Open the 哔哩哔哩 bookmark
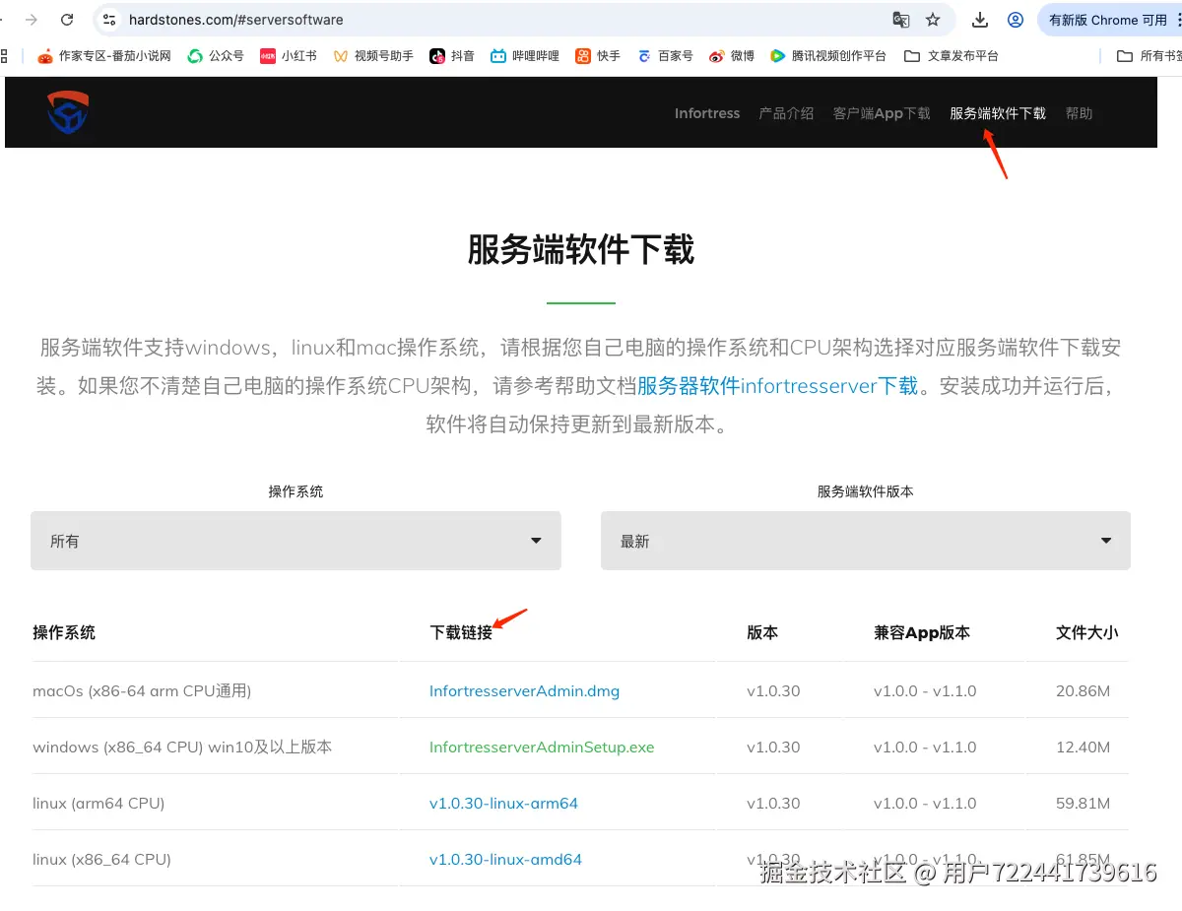 (x=525, y=56)
